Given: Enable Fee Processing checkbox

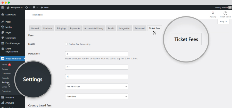Looking at the screenshot, I should [67, 44].
